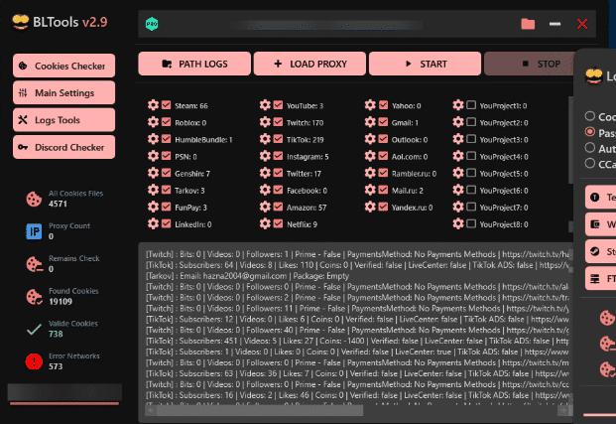
Task: Uncheck the Facebook checkbox
Action: pos(278,190)
